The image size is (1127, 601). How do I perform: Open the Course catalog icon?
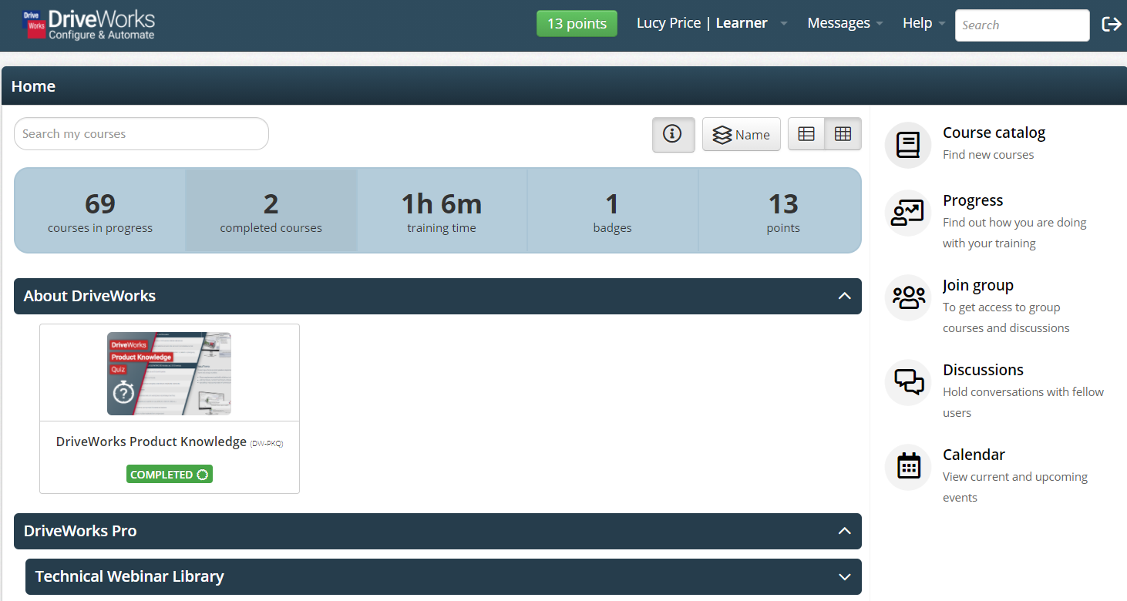908,145
